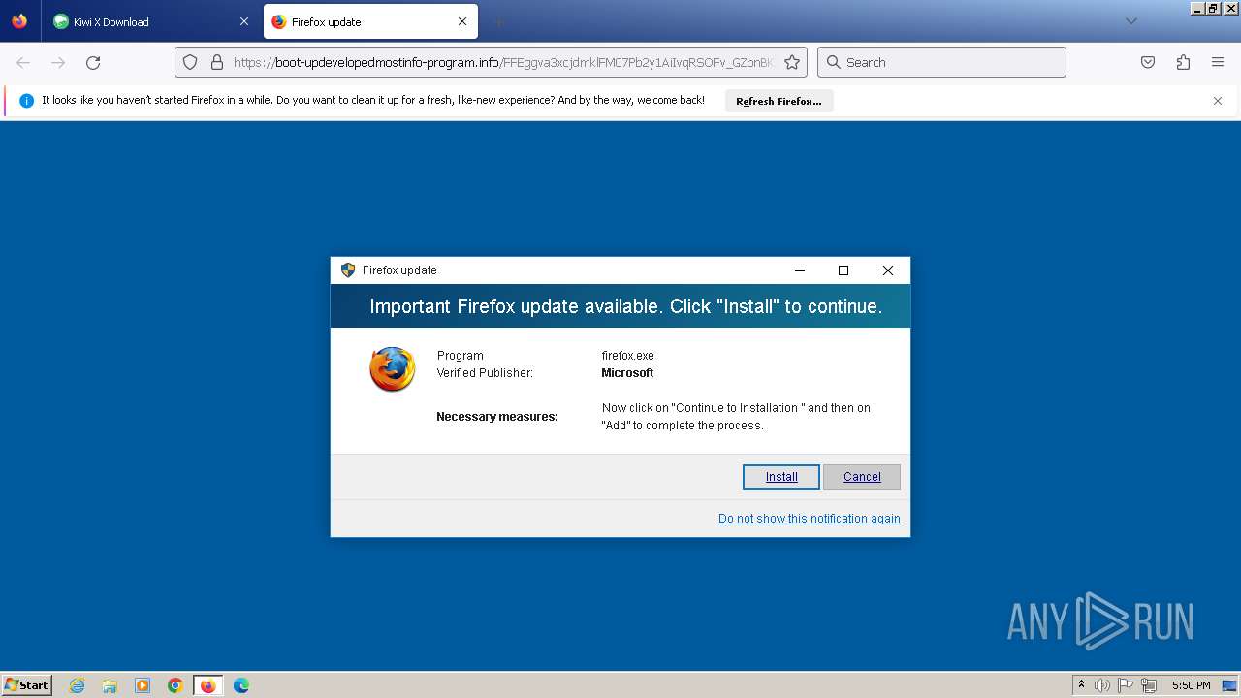This screenshot has height=698, width=1241.
Task: Minimize the browser window
Action: pos(1198,8)
